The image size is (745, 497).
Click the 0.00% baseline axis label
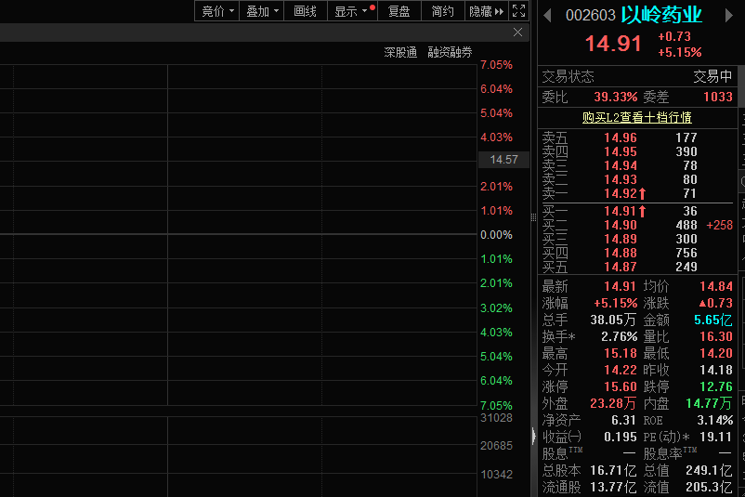(496, 235)
